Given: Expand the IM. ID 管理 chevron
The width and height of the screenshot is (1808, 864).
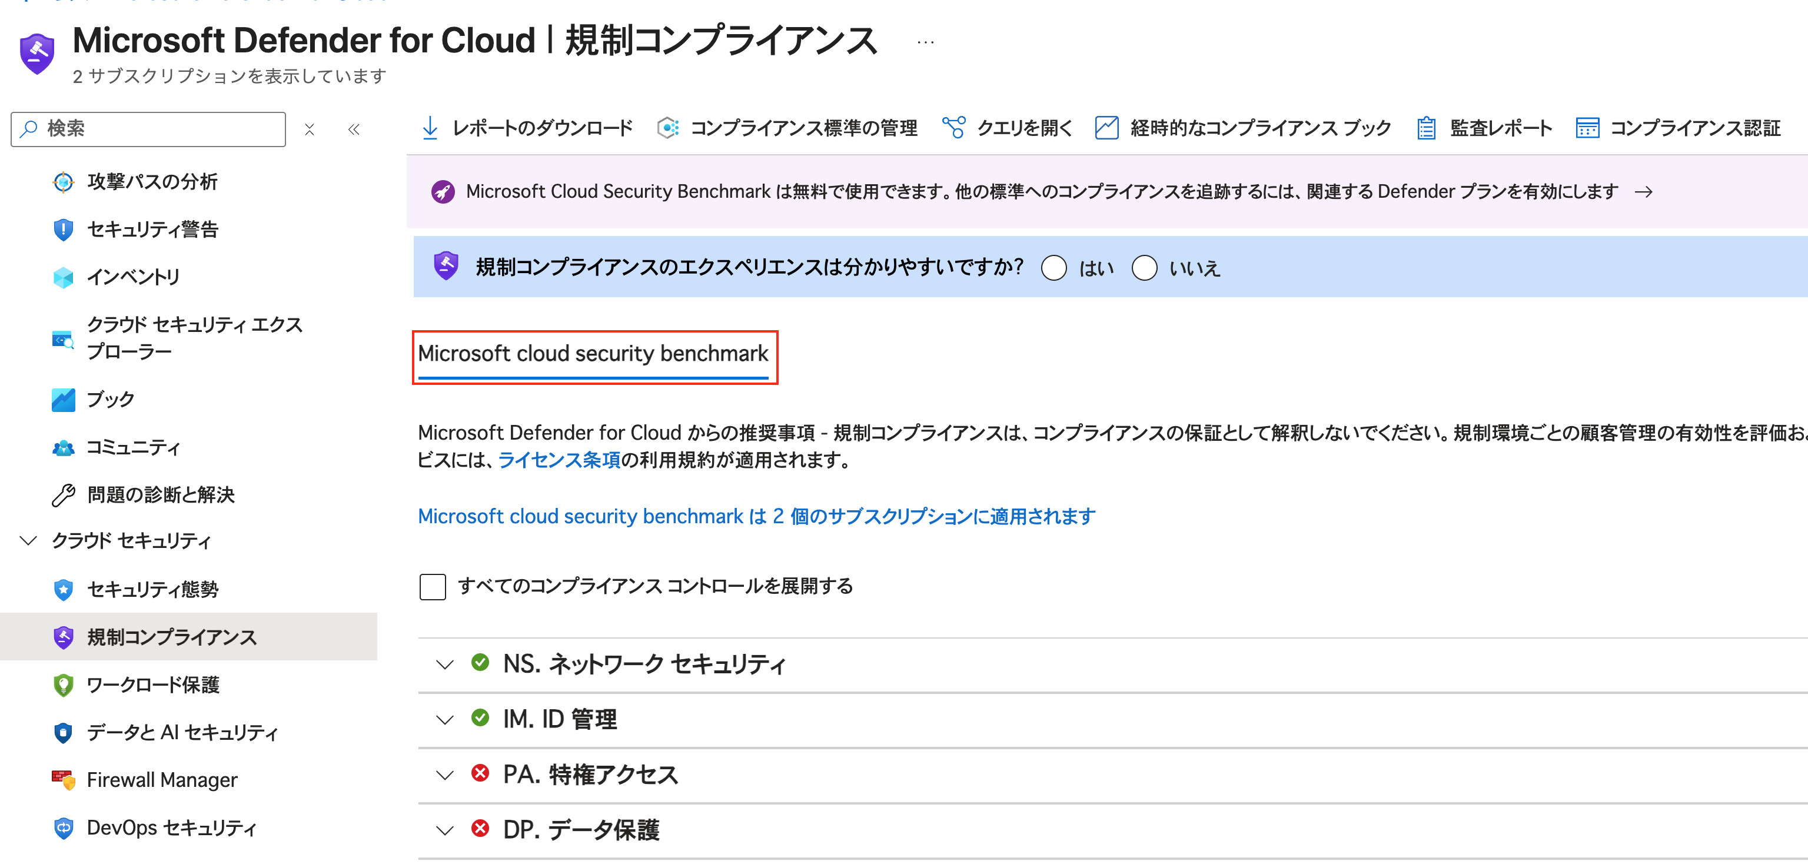Looking at the screenshot, I should click(444, 719).
